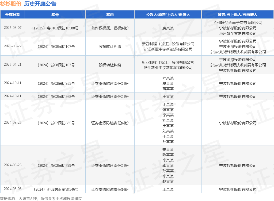Click 证券虚假陈述责任纠纷 in 2024-09-25 row
This screenshot has width=274, height=201.
click(x=110, y=123)
